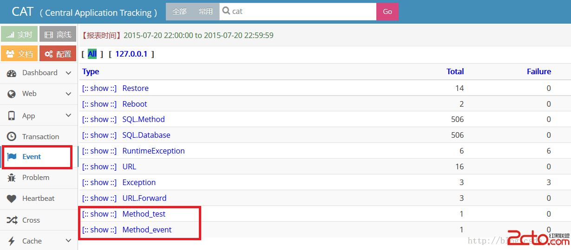Click the Dashboard gauge icon
The image size is (571, 250).
(12, 73)
